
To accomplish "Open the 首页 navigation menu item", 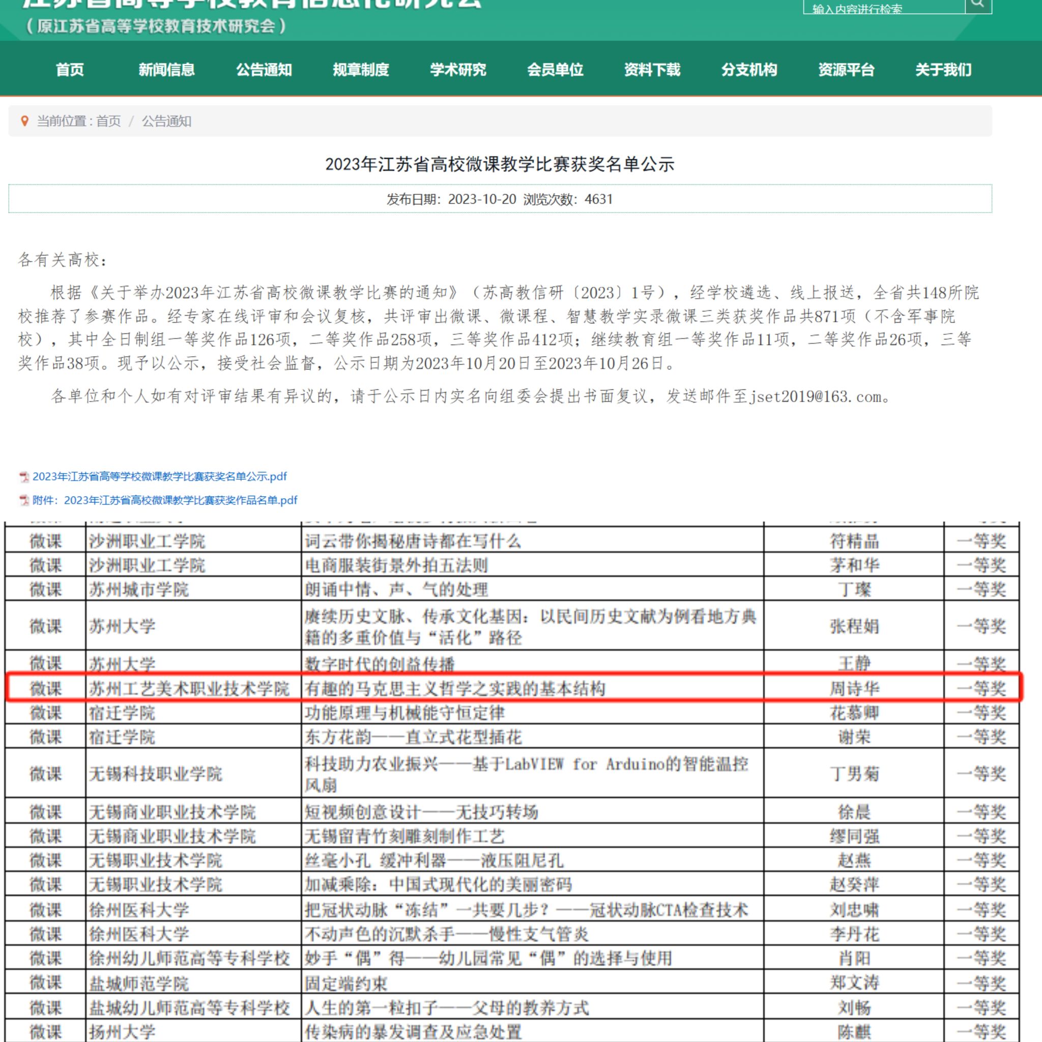I will tap(70, 70).
